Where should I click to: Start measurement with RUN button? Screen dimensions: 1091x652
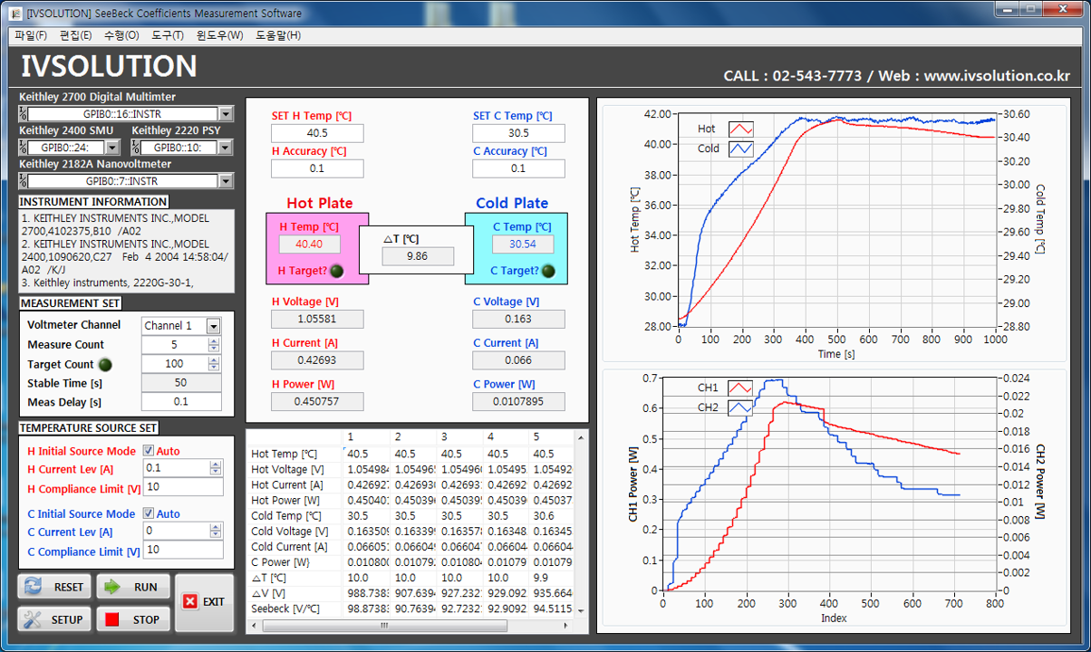pyautogui.click(x=133, y=587)
